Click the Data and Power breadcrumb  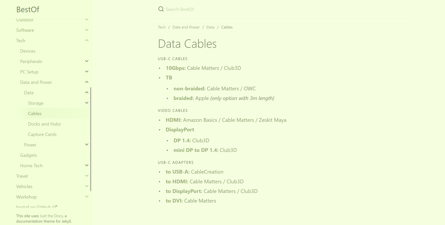pos(186,27)
